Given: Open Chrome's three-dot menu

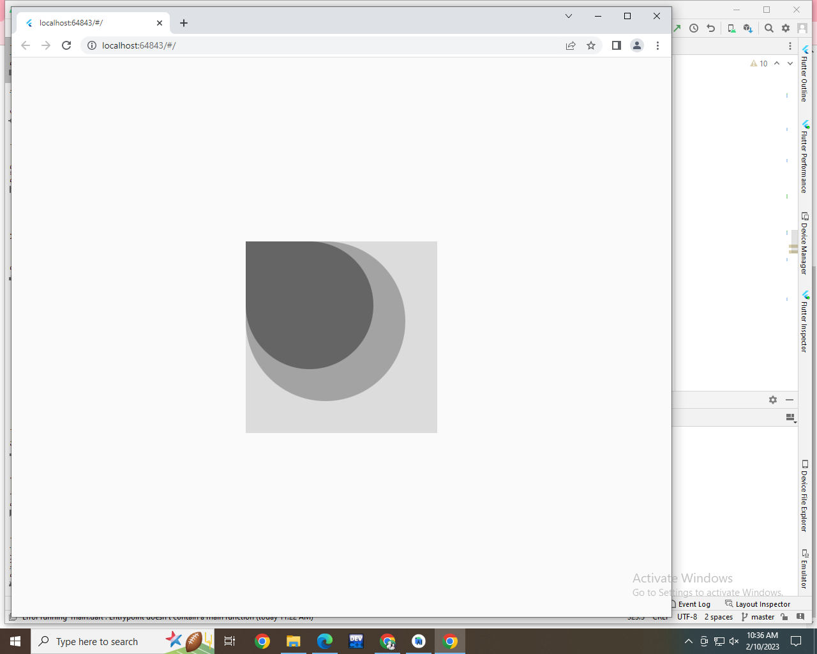Looking at the screenshot, I should point(658,45).
